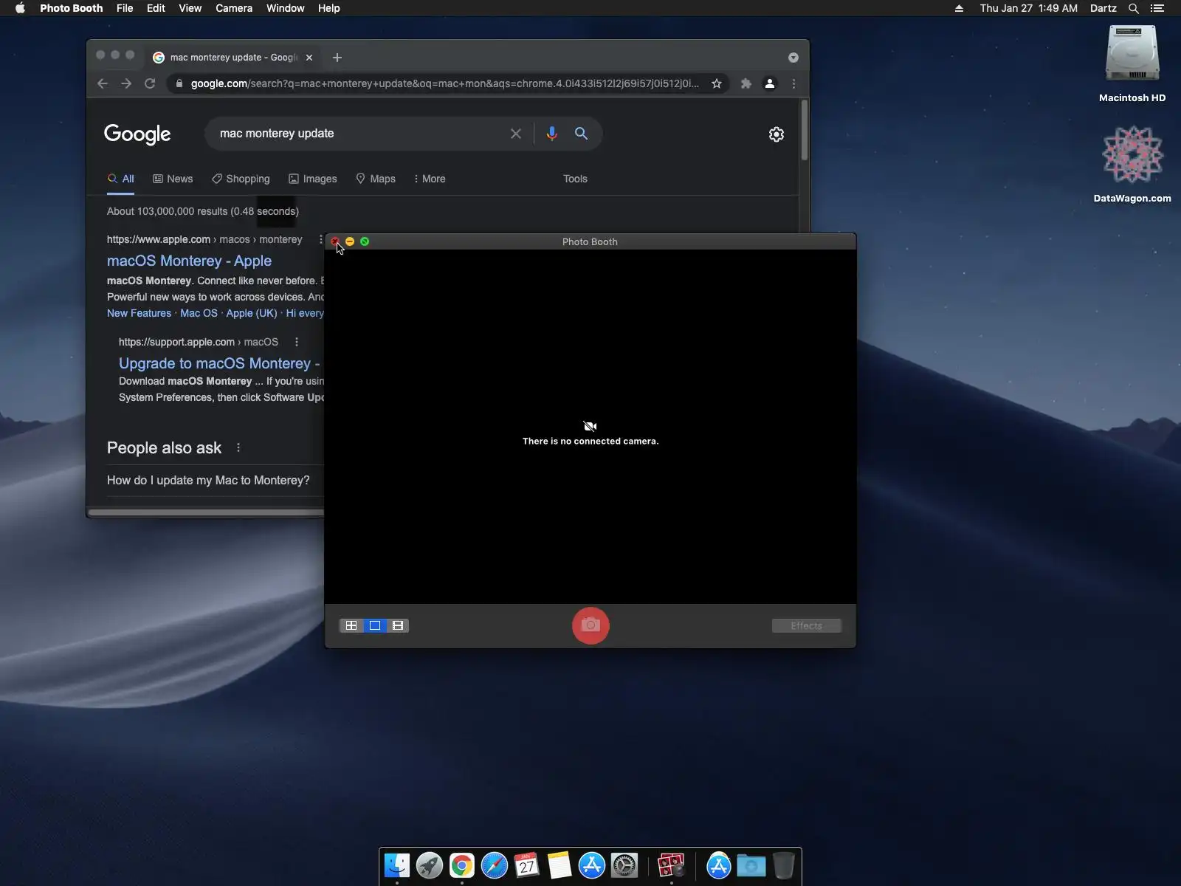Open the 'macOS Monterey - Apple' result
1181x886 pixels.
[189, 261]
